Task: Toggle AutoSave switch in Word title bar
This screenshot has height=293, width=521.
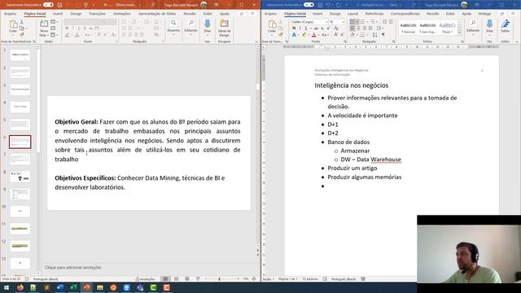Action: click(x=309, y=5)
